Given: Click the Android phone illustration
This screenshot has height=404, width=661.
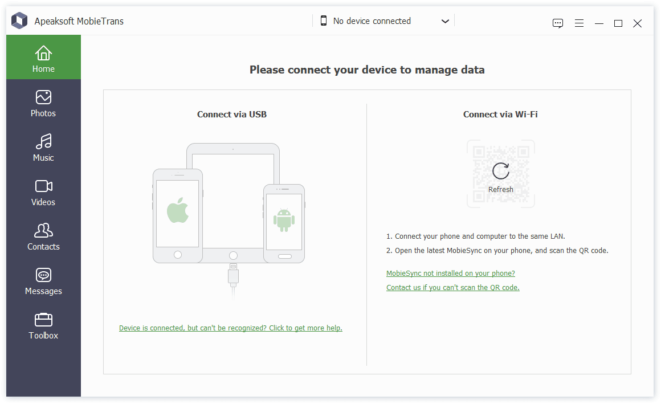Looking at the screenshot, I should (284, 222).
